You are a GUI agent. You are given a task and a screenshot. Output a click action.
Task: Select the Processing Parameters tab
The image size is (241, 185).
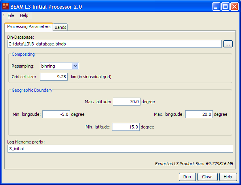coord(29,26)
